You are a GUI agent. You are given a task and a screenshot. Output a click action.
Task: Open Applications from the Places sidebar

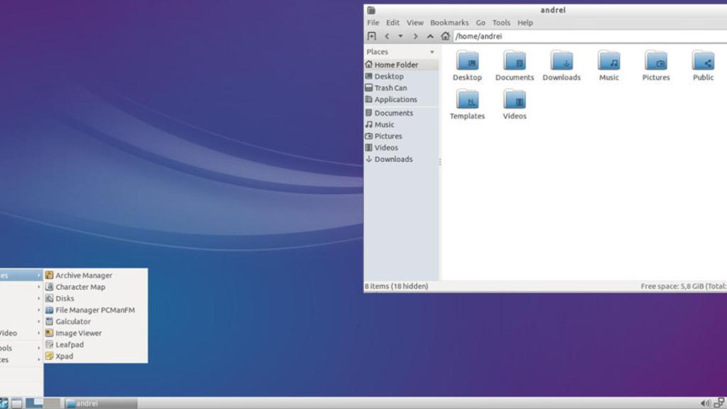click(x=395, y=99)
